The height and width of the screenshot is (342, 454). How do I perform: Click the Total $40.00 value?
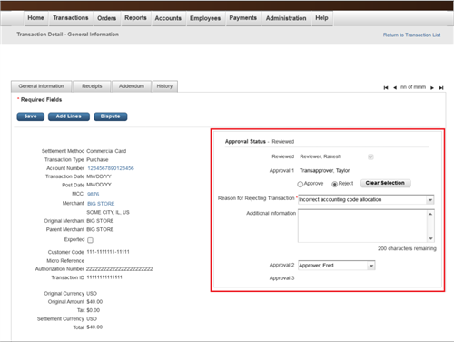94,327
